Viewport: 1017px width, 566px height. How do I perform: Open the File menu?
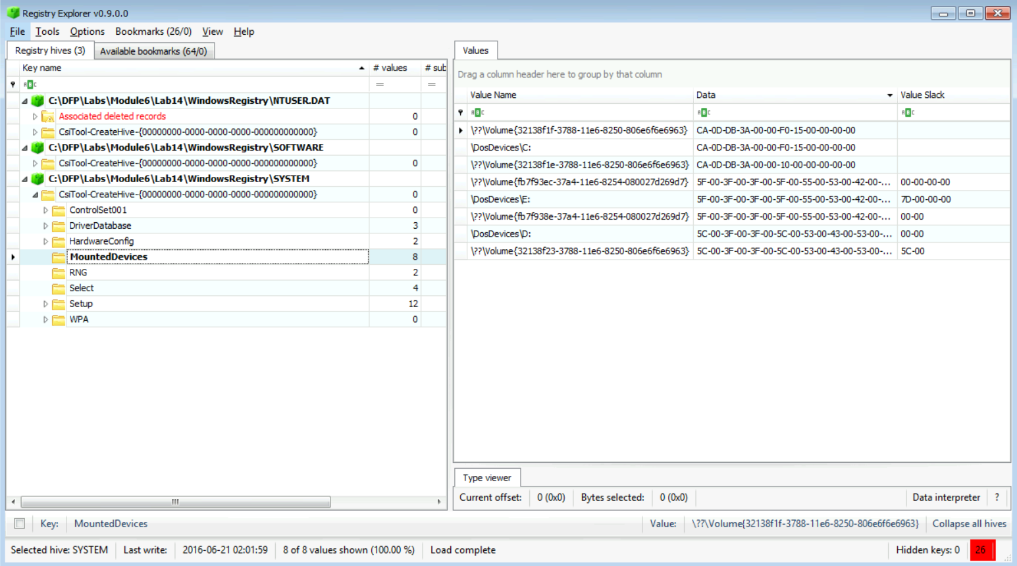point(17,32)
